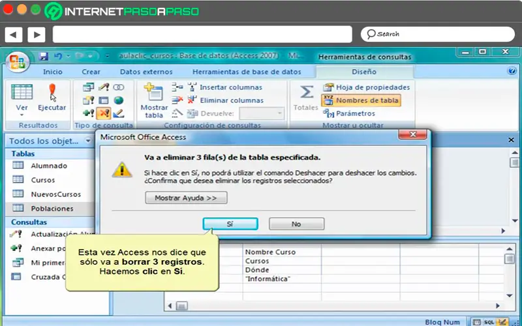Toggle Hoja de propiedades
Screen dimensions: 522x326
pyautogui.click(x=366, y=87)
